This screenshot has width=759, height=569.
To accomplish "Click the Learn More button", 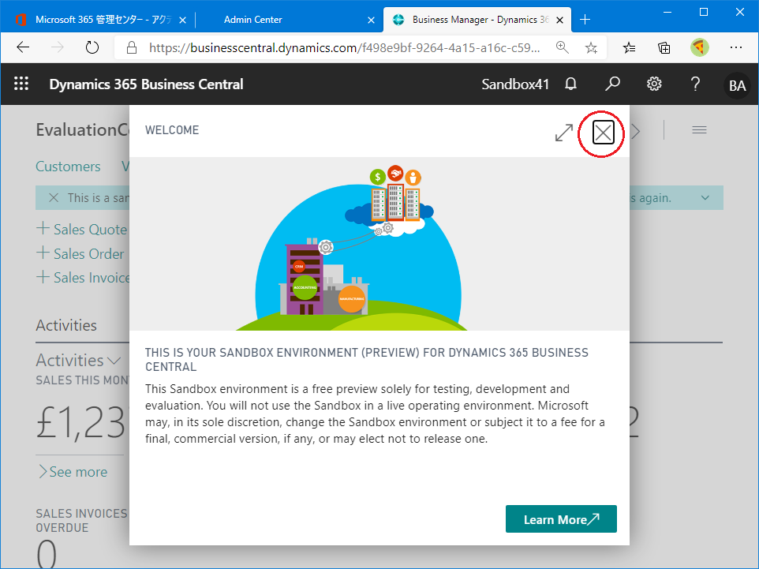I will [x=561, y=519].
